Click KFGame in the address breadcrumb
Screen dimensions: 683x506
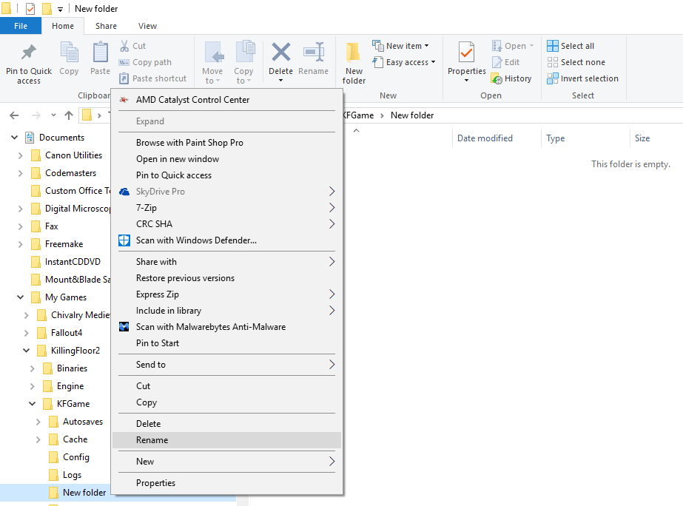pos(357,115)
